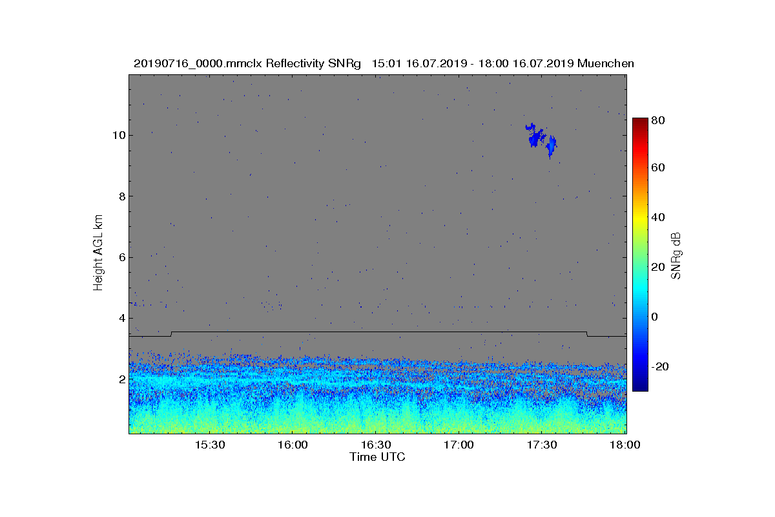Click the dark blue bottom of the colorbar
The image size is (775, 517).
pos(639,386)
